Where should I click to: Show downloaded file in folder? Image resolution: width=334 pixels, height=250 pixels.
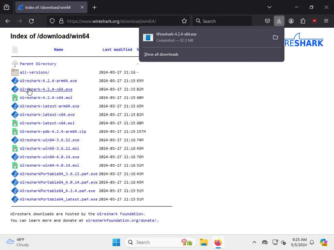pyautogui.click(x=275, y=37)
